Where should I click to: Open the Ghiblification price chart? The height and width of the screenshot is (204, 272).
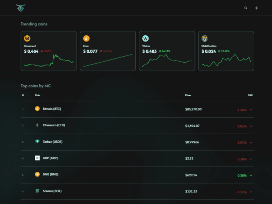[x=226, y=61]
